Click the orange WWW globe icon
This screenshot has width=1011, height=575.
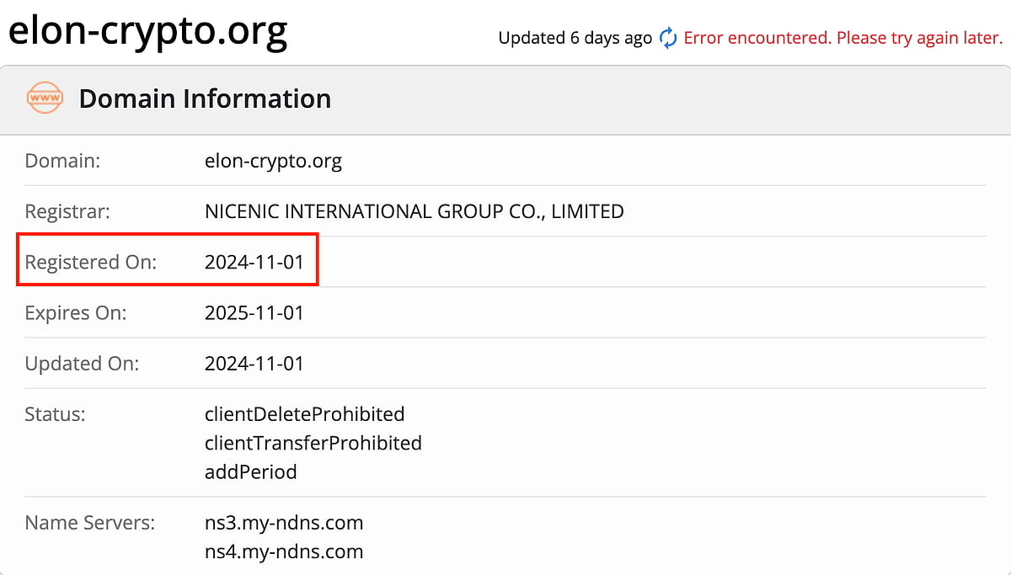(x=45, y=98)
